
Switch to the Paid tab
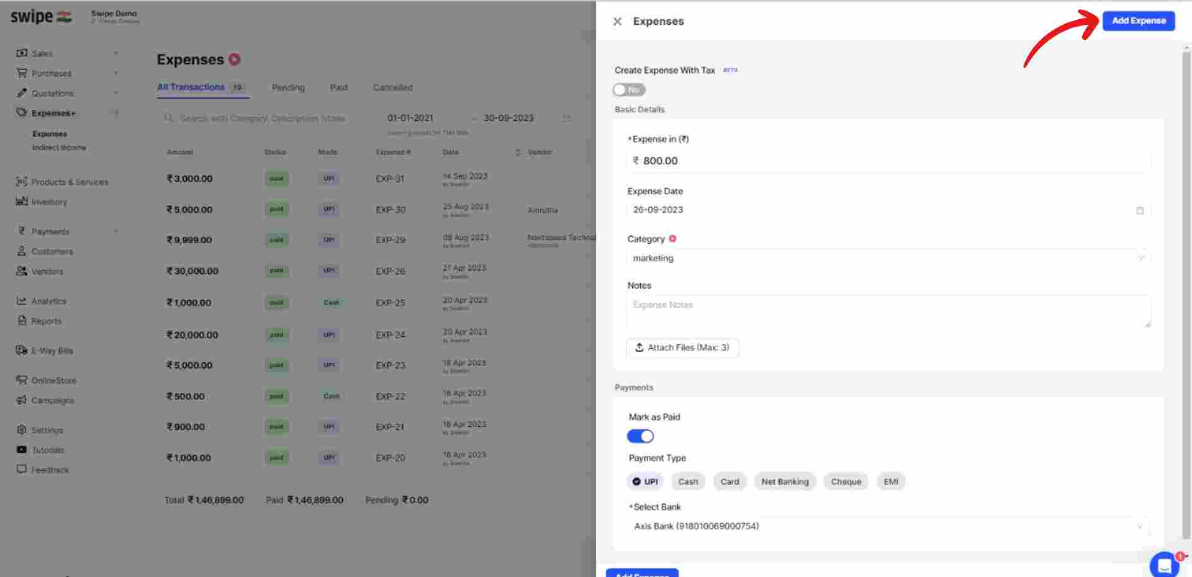click(338, 87)
